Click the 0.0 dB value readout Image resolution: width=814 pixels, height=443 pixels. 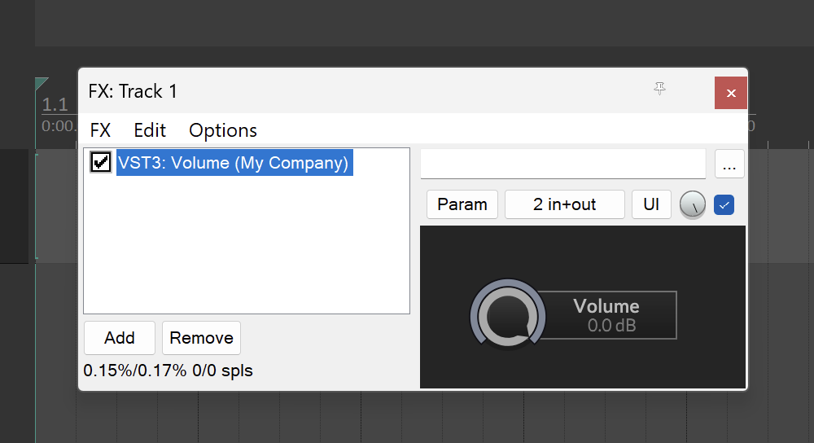611,326
